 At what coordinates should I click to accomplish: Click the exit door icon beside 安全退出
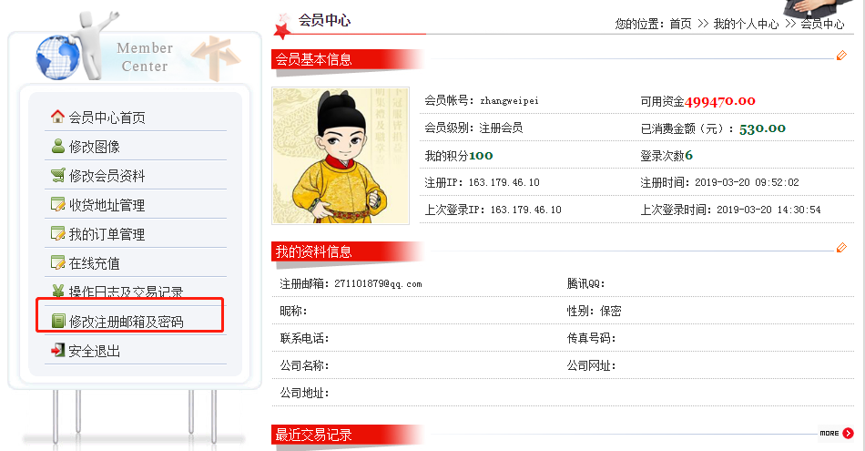58,350
